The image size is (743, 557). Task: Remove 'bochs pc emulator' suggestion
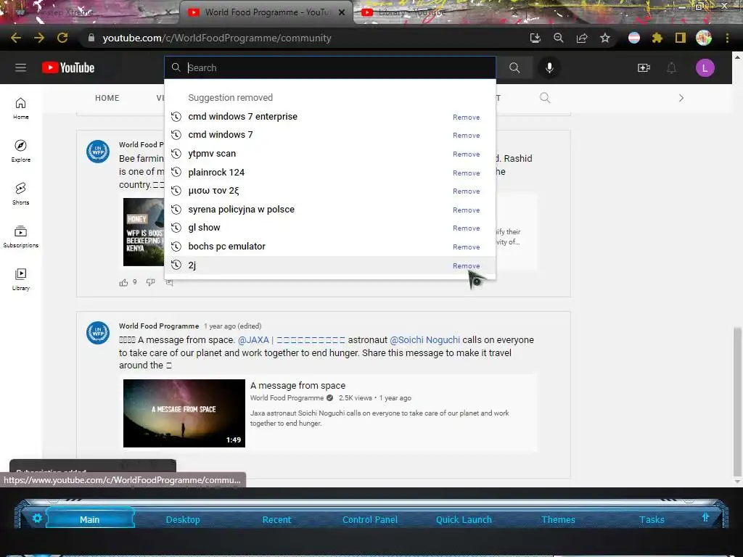467,247
